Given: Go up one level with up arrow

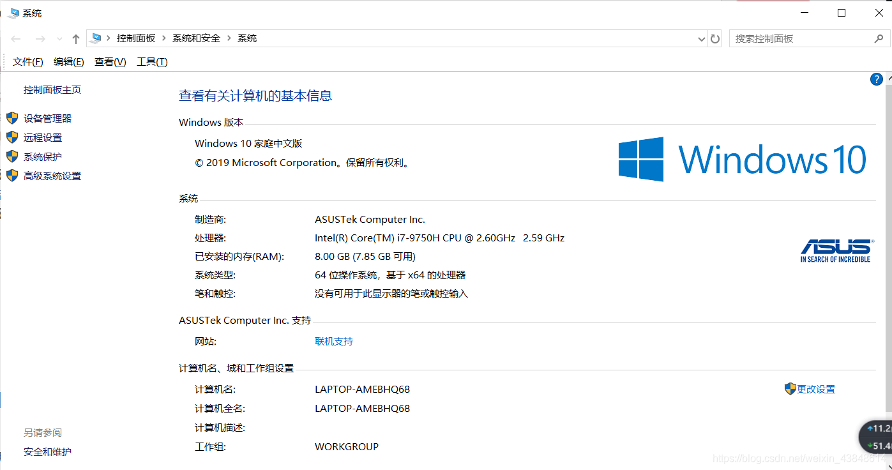Looking at the screenshot, I should [x=76, y=39].
